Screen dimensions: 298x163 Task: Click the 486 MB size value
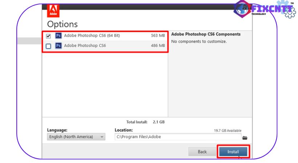coord(158,46)
